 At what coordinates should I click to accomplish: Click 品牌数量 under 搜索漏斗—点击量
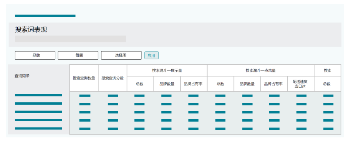tap(247, 84)
